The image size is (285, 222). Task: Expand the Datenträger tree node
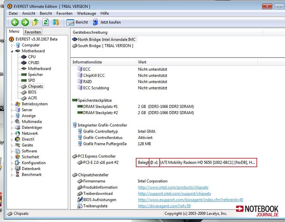tap(12, 128)
